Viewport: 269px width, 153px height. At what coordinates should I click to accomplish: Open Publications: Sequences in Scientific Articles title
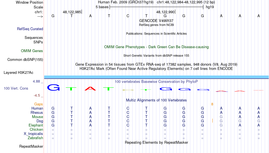point(156,34)
